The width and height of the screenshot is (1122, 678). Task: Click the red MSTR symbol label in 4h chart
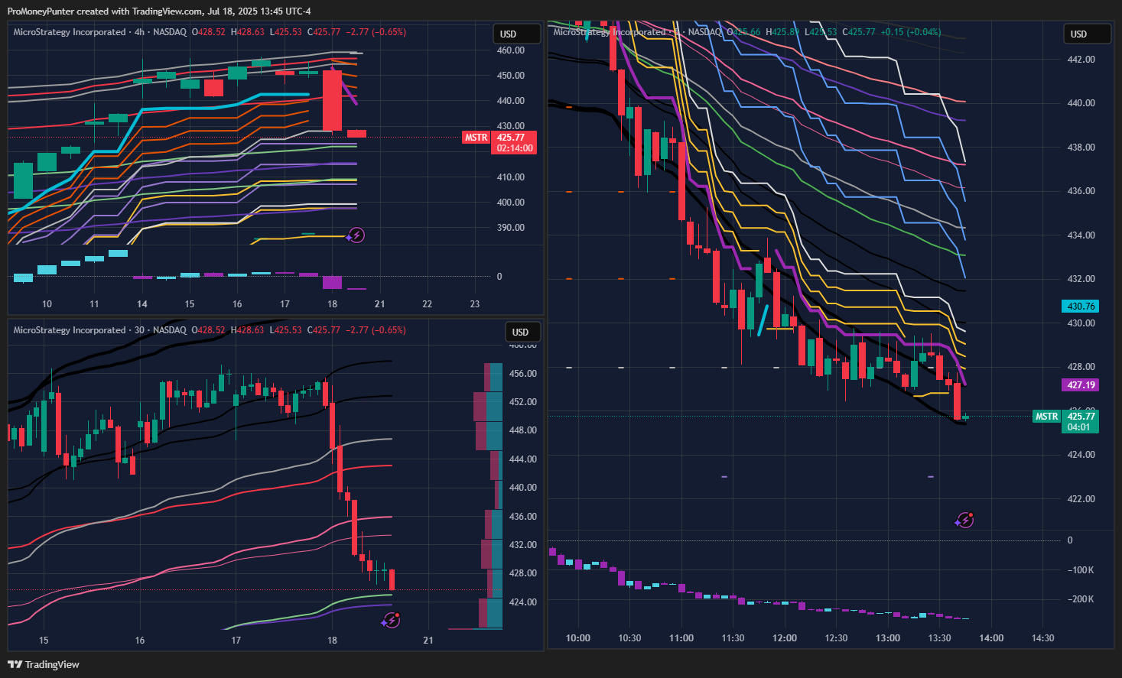pos(476,138)
